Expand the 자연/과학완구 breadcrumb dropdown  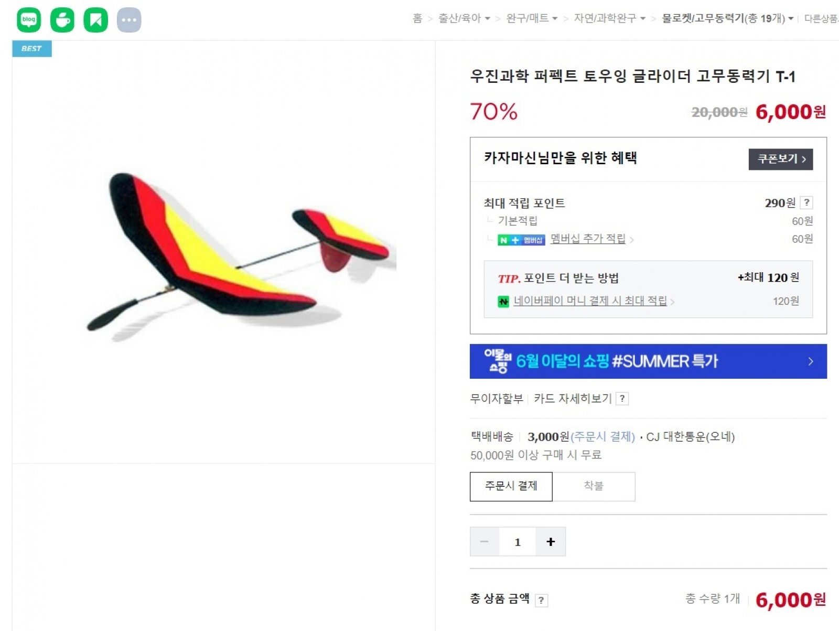tap(609, 18)
